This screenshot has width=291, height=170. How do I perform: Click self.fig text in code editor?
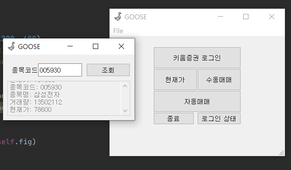tap(16, 142)
